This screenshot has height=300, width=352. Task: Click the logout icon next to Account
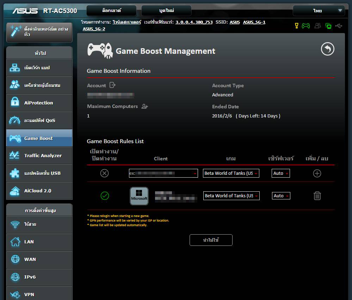[112, 85]
